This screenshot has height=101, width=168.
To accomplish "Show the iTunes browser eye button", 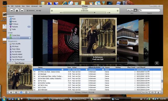I will click(x=153, y=92).
